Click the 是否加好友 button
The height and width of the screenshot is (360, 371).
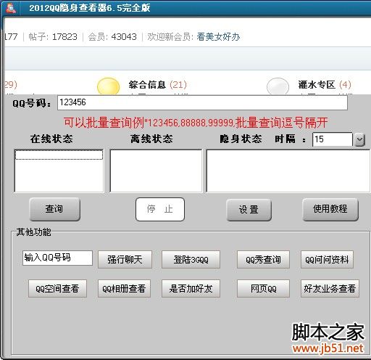coord(191,289)
